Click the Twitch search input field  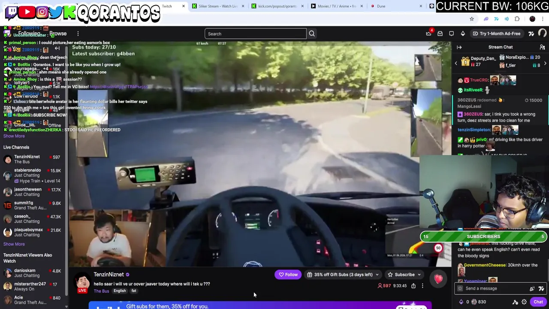[256, 33]
